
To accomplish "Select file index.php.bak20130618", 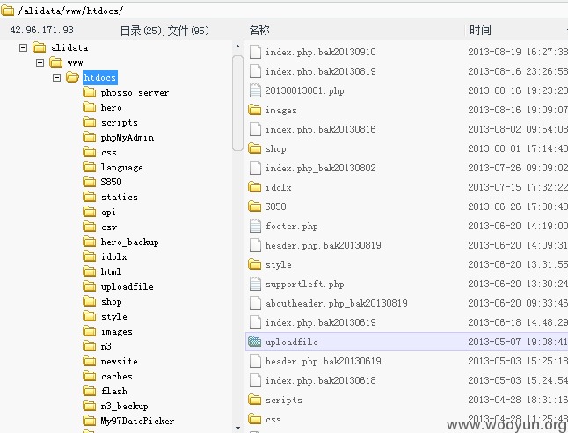I will (321, 380).
